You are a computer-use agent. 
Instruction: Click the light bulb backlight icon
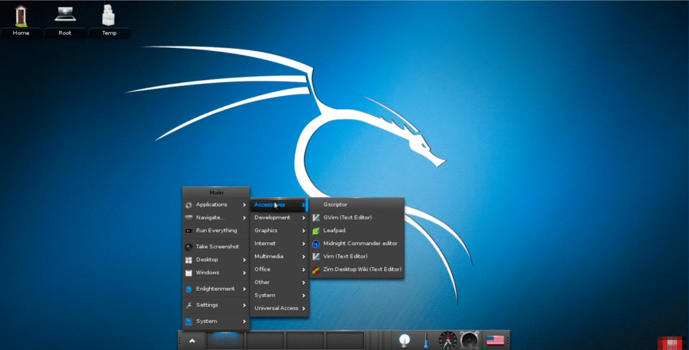(x=404, y=340)
